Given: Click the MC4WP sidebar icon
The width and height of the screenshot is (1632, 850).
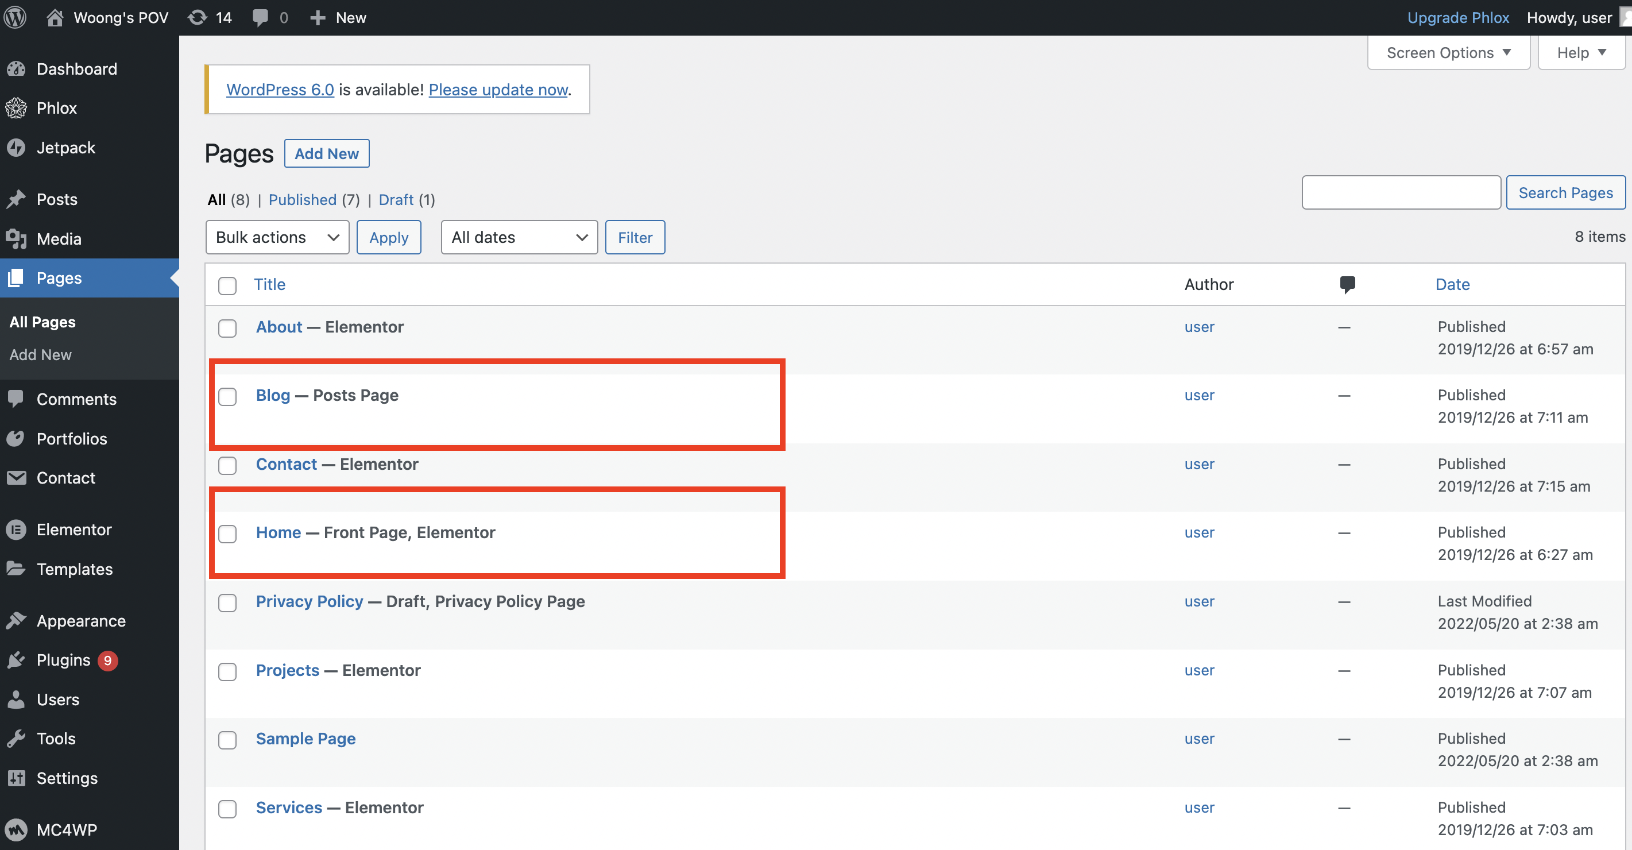Looking at the screenshot, I should 17,829.
